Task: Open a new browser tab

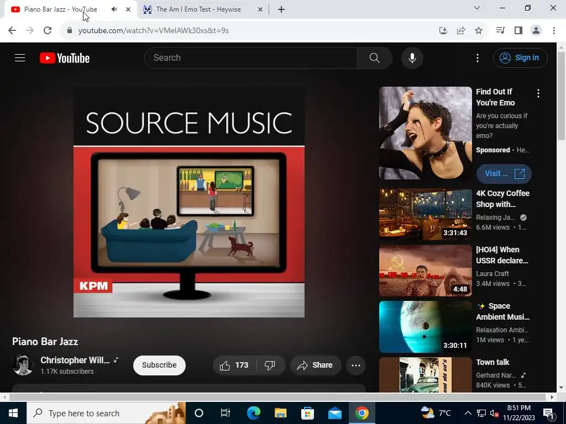Action: point(281,9)
